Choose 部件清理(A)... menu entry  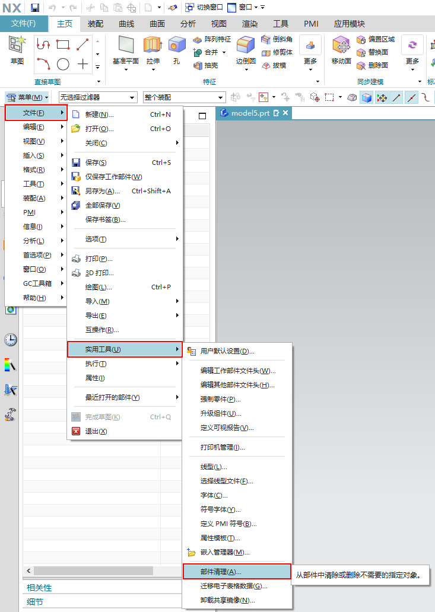coord(237,572)
